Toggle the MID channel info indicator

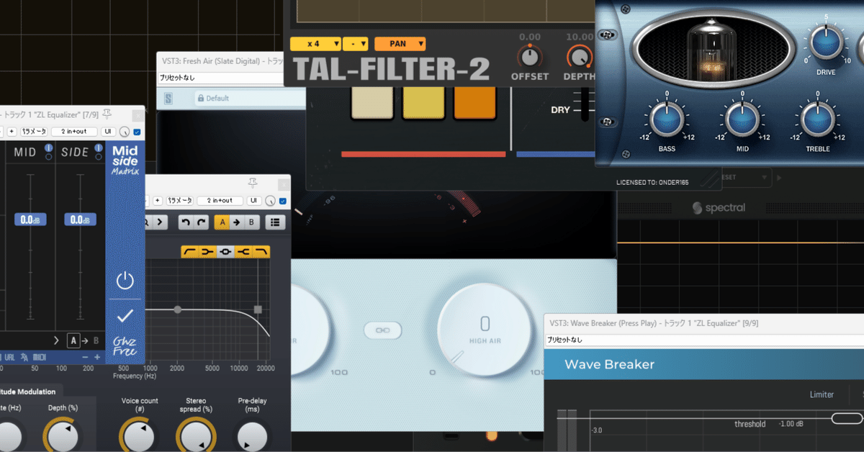click(48, 148)
